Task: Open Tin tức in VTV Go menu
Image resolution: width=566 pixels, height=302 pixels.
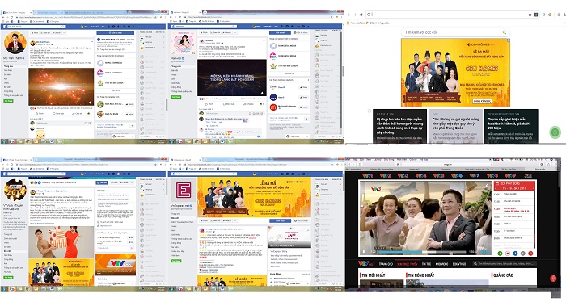Action: coord(426,264)
